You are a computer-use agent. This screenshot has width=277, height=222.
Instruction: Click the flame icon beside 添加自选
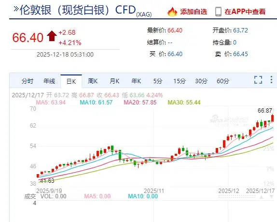click(172, 12)
